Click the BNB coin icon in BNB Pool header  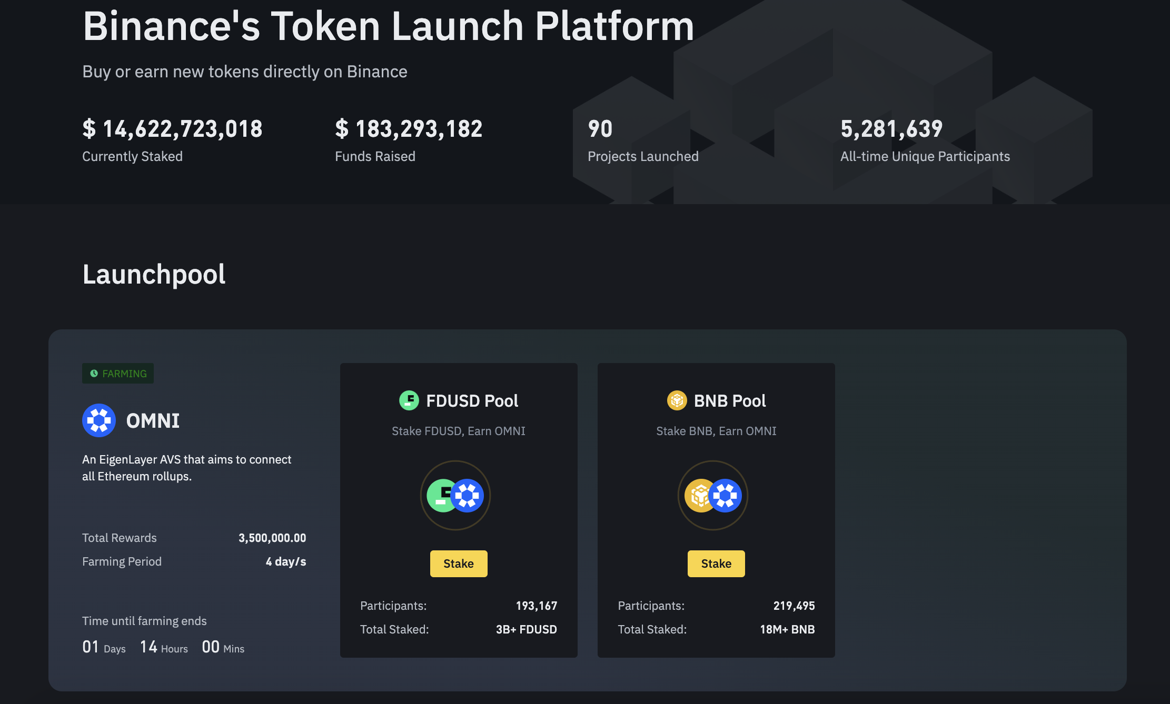677,400
